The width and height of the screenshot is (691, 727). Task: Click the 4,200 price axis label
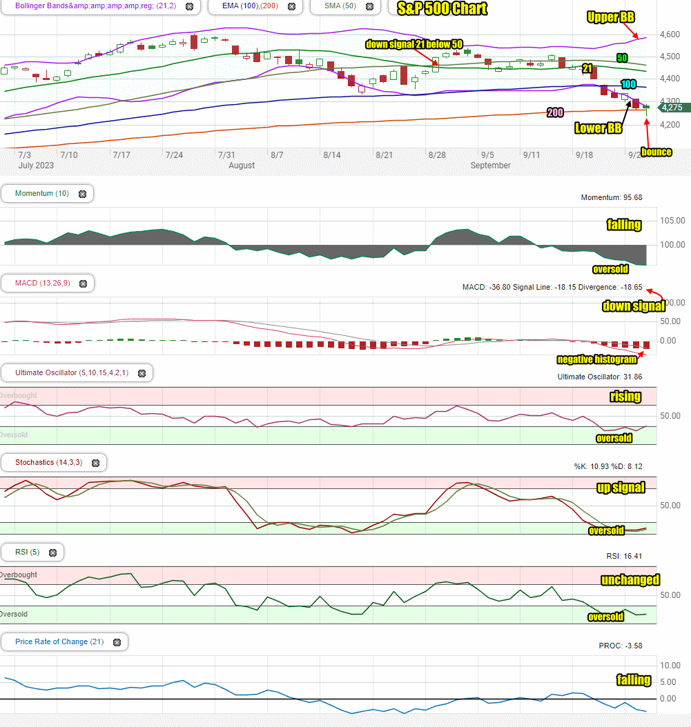coord(670,125)
